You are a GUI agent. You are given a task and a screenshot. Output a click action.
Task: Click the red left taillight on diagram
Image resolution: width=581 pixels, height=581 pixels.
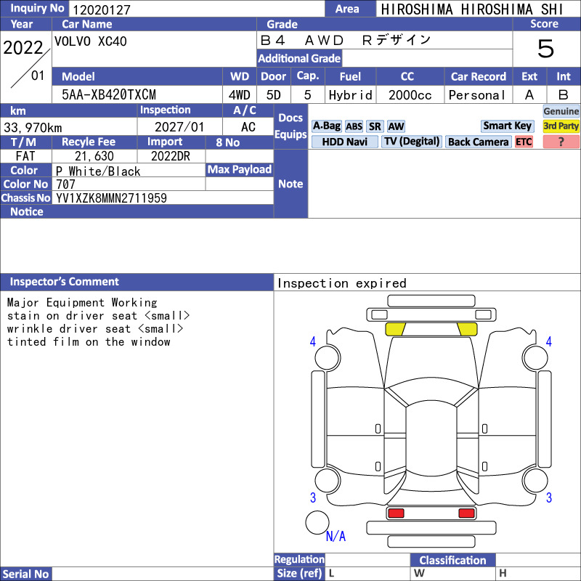(396, 513)
